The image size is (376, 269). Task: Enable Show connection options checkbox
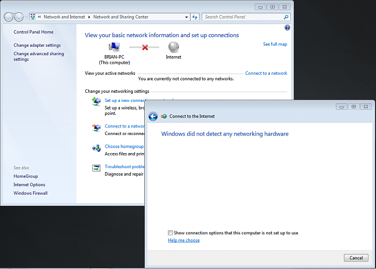(x=170, y=233)
